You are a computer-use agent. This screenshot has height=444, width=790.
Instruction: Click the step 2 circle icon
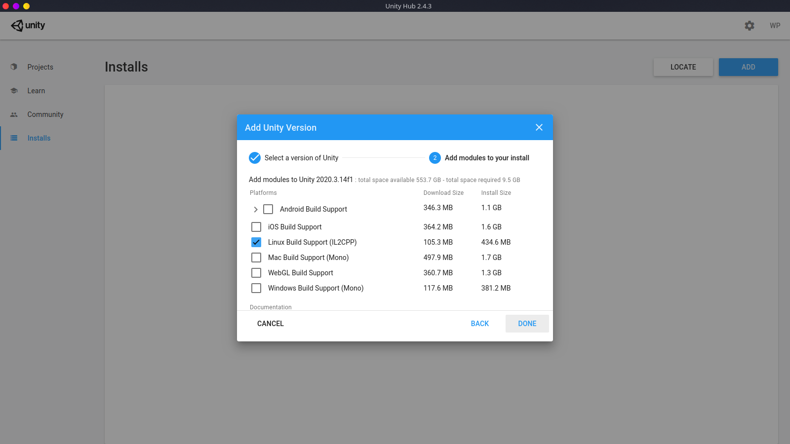click(x=435, y=158)
